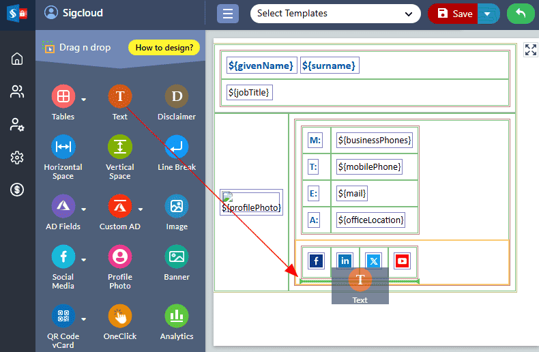Expand the Save options arrow
Image resolution: width=539 pixels, height=352 pixels.
[487, 14]
